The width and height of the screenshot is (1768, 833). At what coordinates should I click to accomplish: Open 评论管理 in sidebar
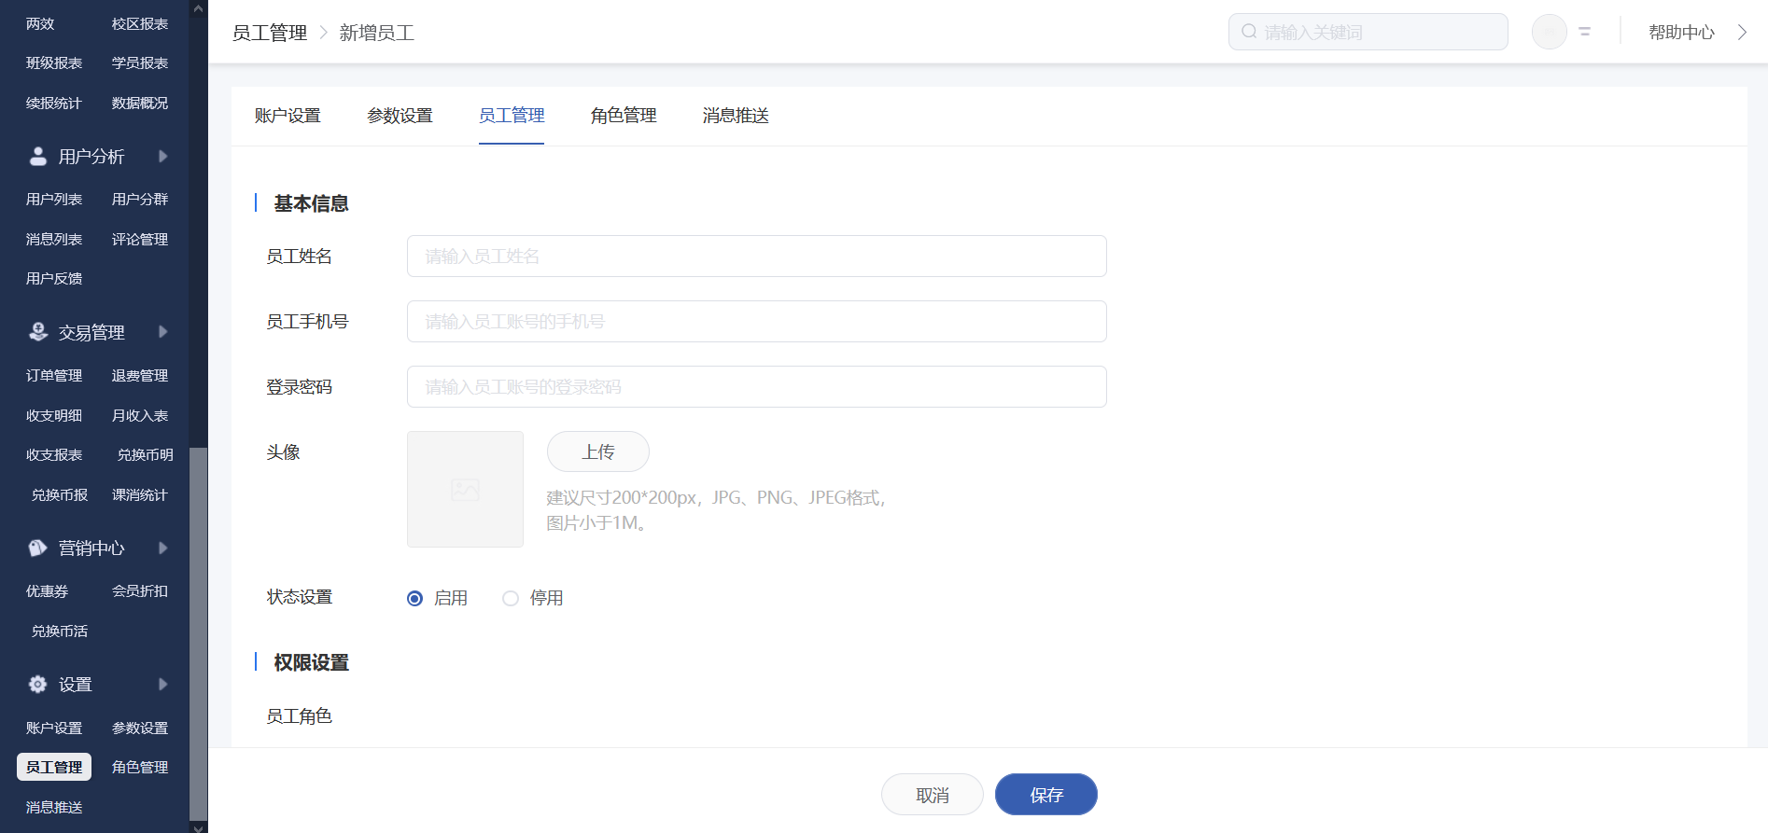coord(140,239)
